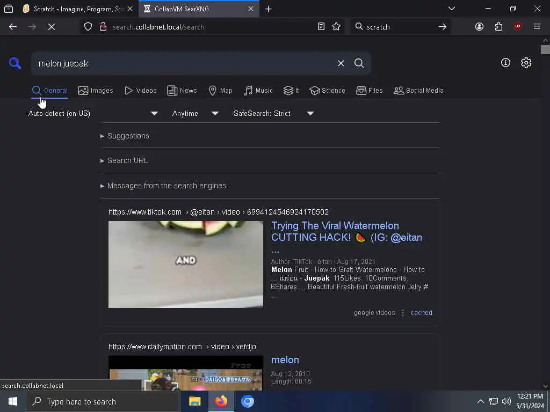Open File Explorer from taskbar
The image size is (550, 412).
coord(194,401)
